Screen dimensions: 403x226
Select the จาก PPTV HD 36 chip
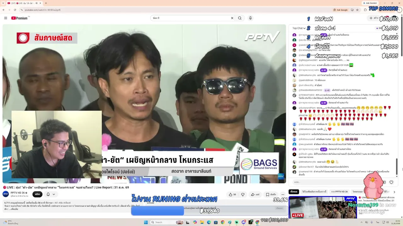tap(339, 191)
